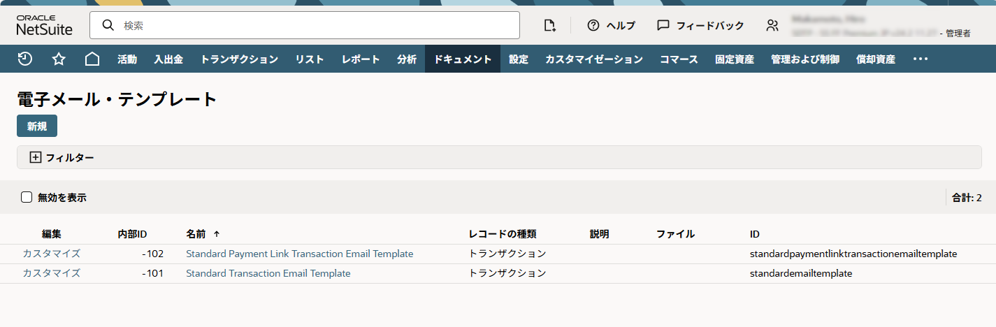The image size is (996, 327).
Task: Sort by the レコードの種類 column header
Action: click(502, 234)
